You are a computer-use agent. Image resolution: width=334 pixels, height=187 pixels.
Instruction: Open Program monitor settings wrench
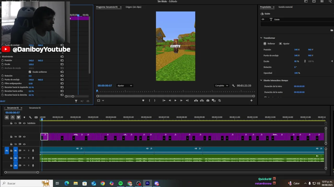(x=233, y=85)
